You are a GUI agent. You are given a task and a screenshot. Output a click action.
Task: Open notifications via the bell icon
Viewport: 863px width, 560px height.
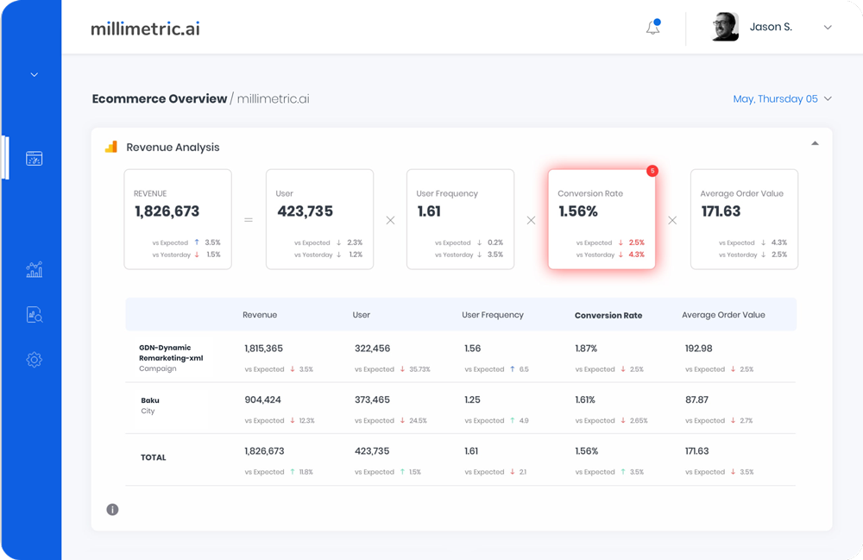pos(652,27)
